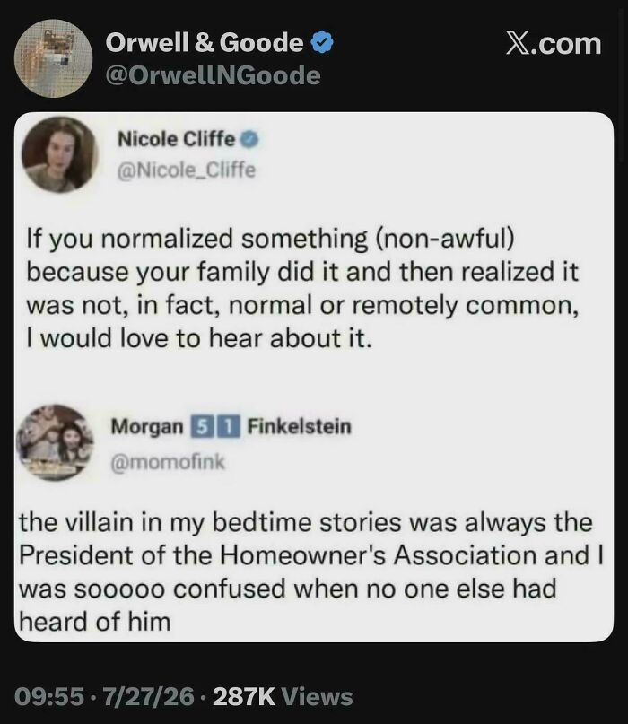Open the @Nicole_Cliffe handle
The height and width of the screenshot is (724, 628).
[x=186, y=170]
